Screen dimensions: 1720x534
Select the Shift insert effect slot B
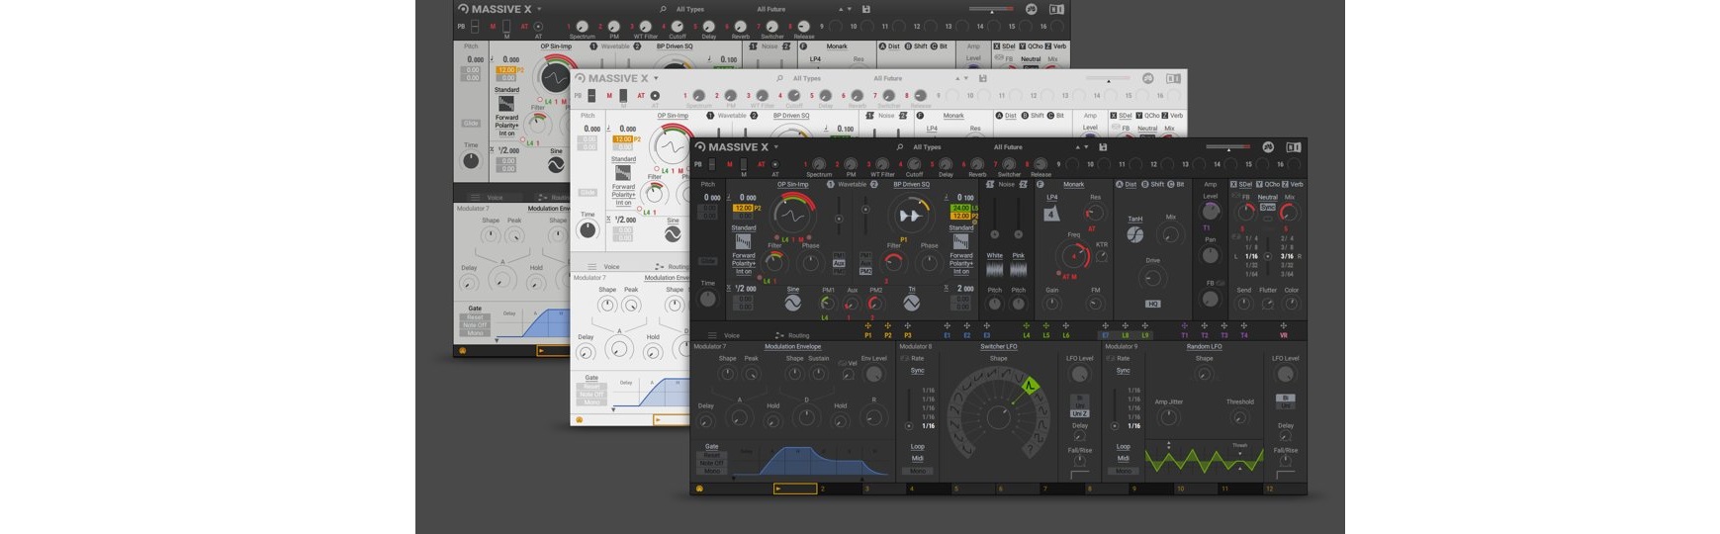1152,184
